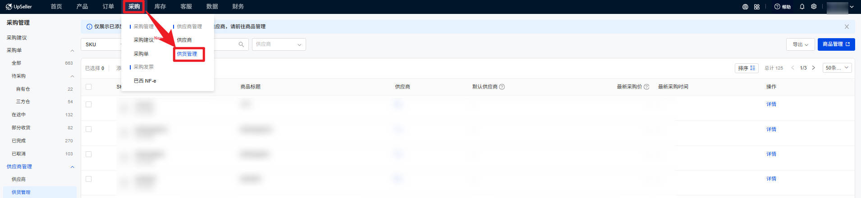
Task: Select 自有仓 in the sidebar
Action: tap(23, 89)
